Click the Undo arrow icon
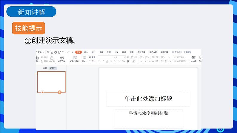Screen dimensions: 237x133 (63, 52)
